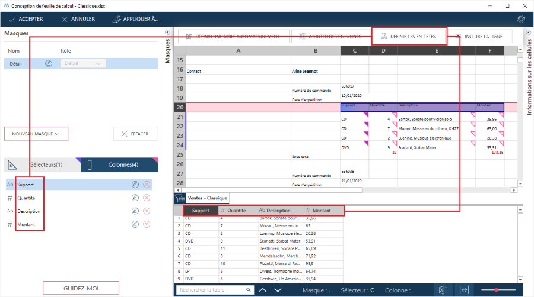
Task: Click the fit-width arrows icon in status bar
Action: click(x=464, y=290)
